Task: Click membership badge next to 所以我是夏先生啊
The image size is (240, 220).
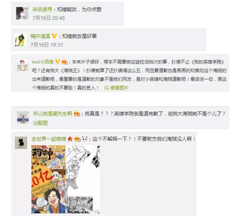Action: [77, 114]
